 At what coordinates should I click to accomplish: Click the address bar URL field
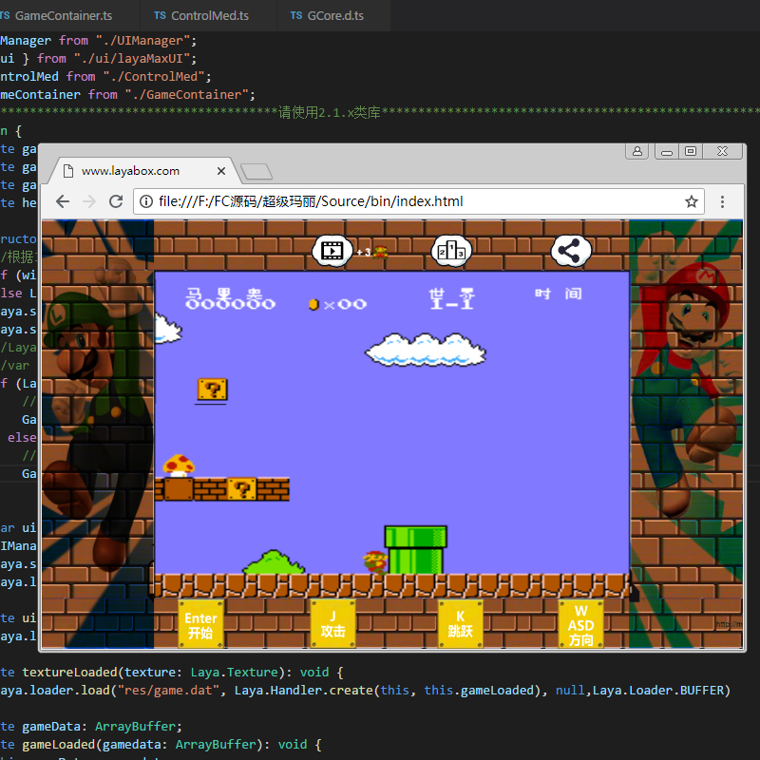click(x=408, y=201)
